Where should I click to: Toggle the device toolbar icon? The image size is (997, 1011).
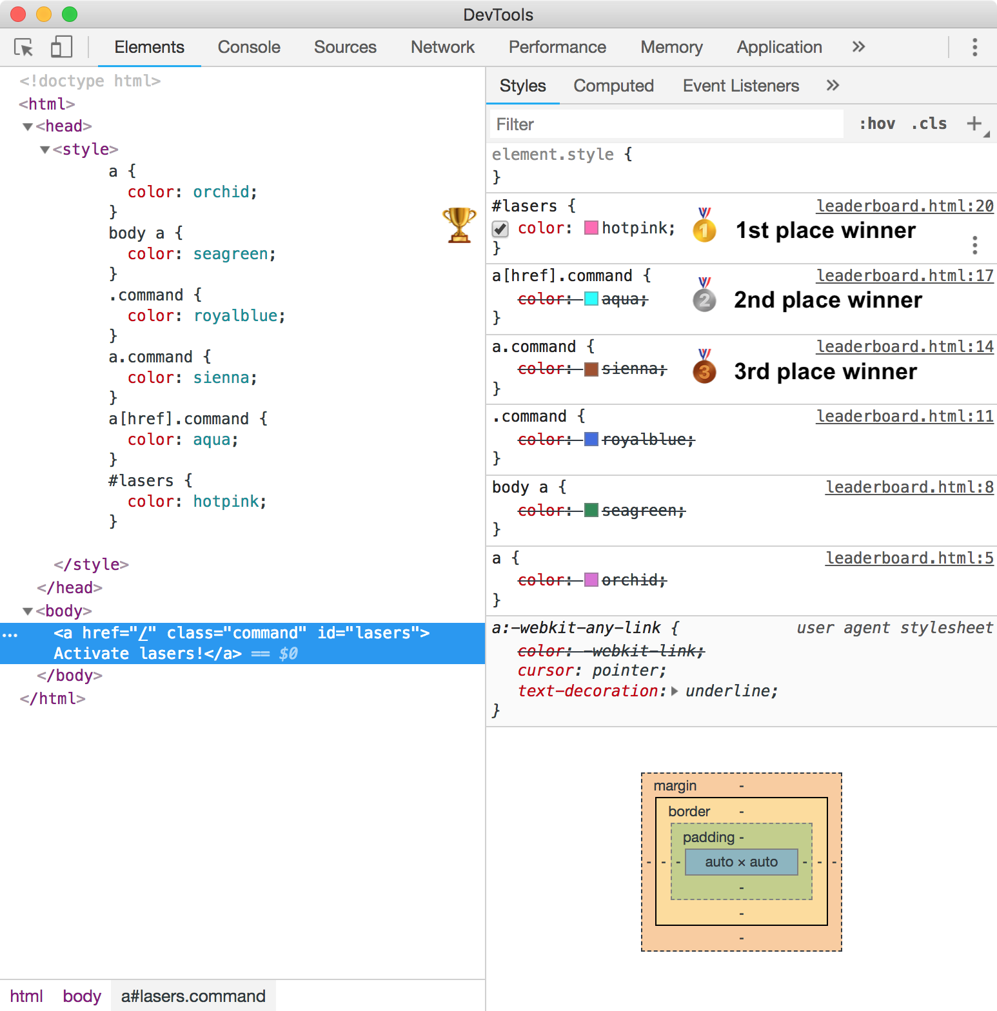[61, 47]
